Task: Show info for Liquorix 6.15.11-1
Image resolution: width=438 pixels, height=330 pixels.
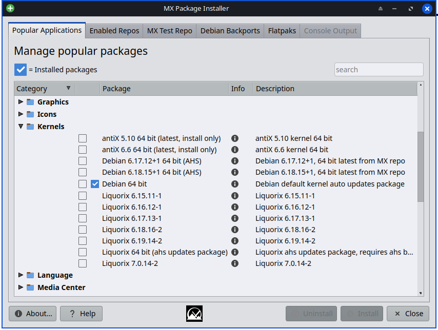Action: [x=235, y=196]
